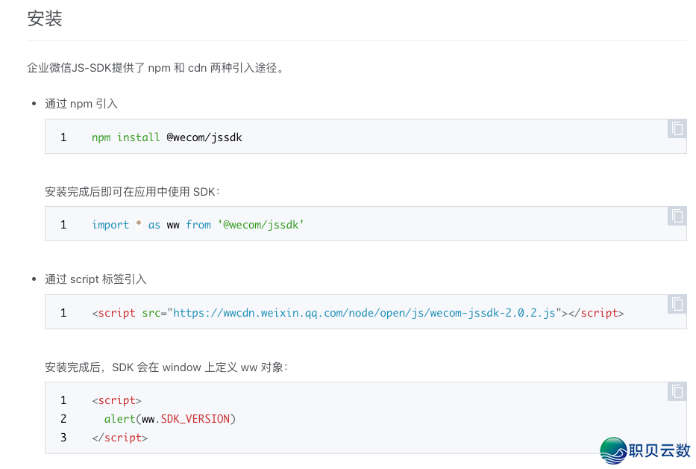Click the copy icon beside line 1 npm command
This screenshot has width=696, height=469.
tap(677, 128)
